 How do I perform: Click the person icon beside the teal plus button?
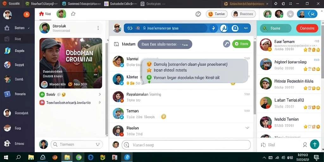[x=305, y=145]
